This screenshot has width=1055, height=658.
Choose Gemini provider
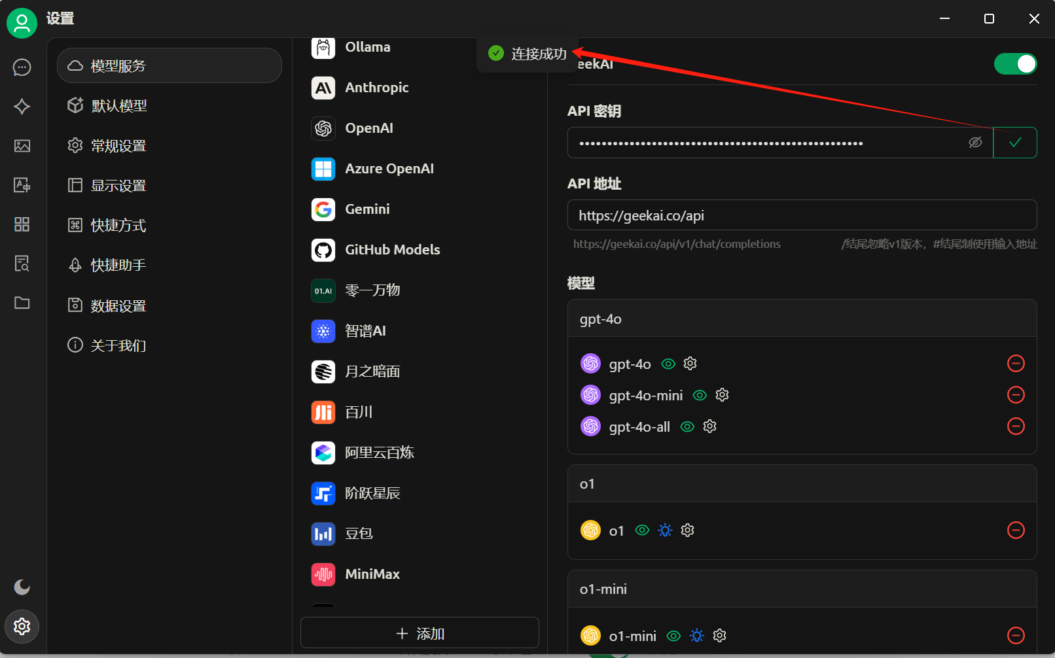[x=420, y=209]
